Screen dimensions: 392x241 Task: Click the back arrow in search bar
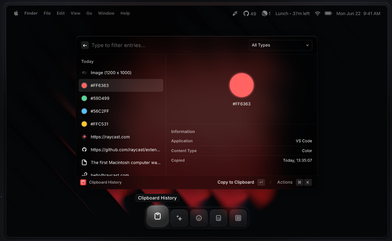tap(85, 45)
